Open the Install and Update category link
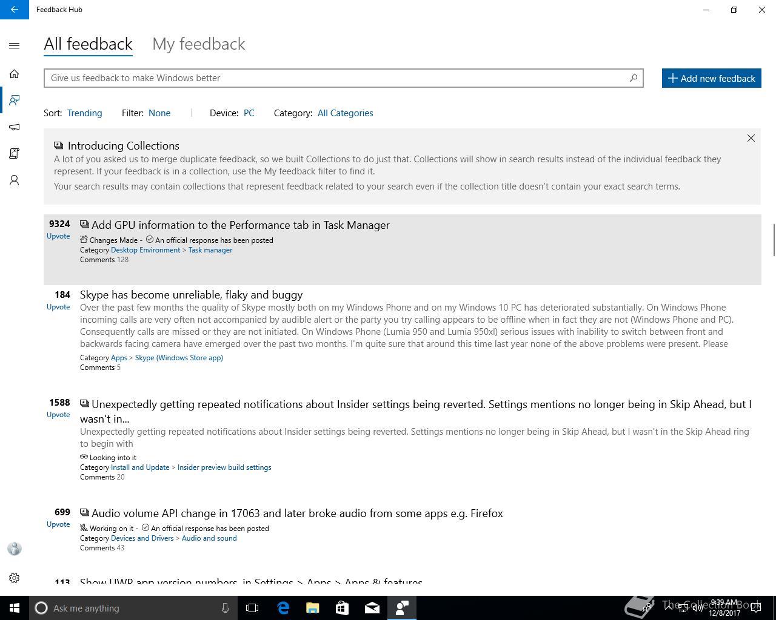 click(x=140, y=467)
